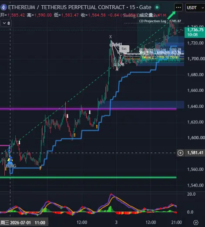The height and width of the screenshot is (227, 205).
Task: Click the Ethereum symbol logo icon
Action: click(x=3, y=7)
